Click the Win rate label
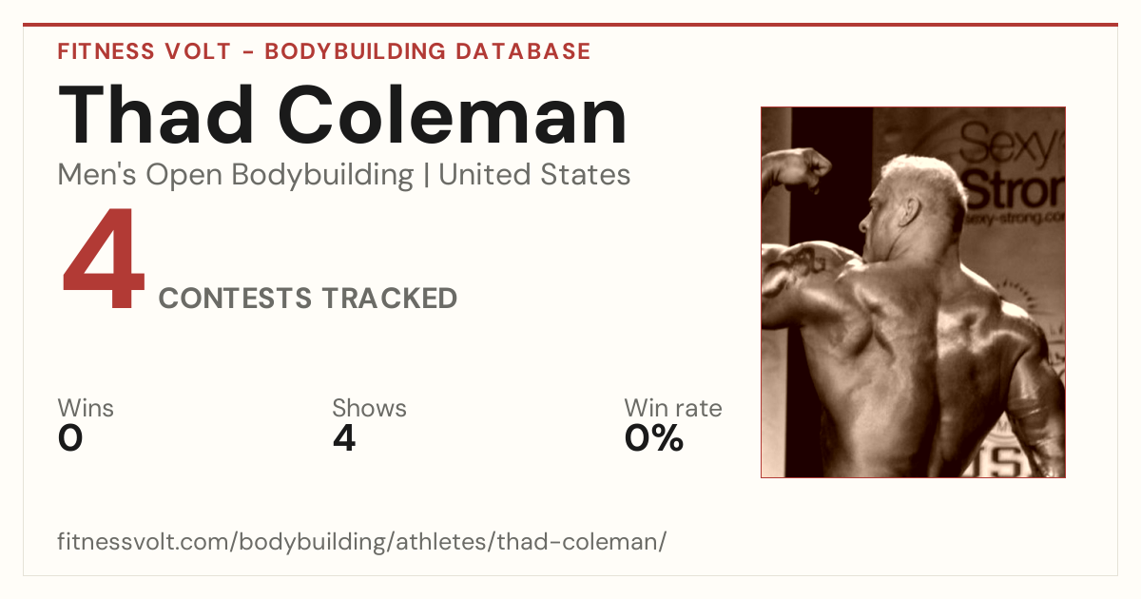Image resolution: width=1141 pixels, height=599 pixels. pos(673,408)
